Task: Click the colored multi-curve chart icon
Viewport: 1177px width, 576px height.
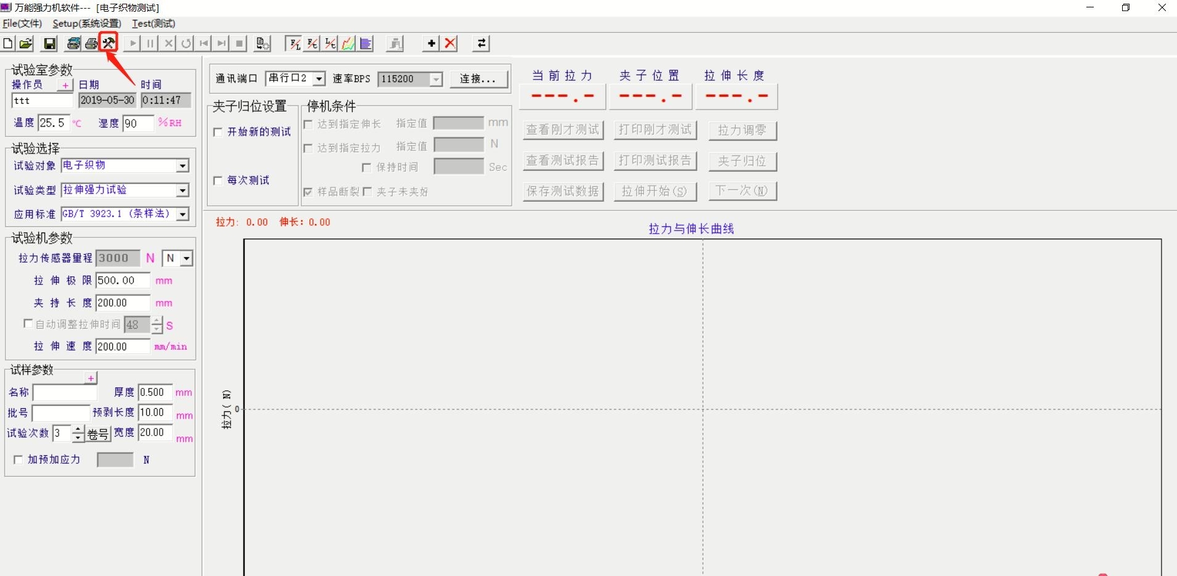Action: tap(348, 43)
